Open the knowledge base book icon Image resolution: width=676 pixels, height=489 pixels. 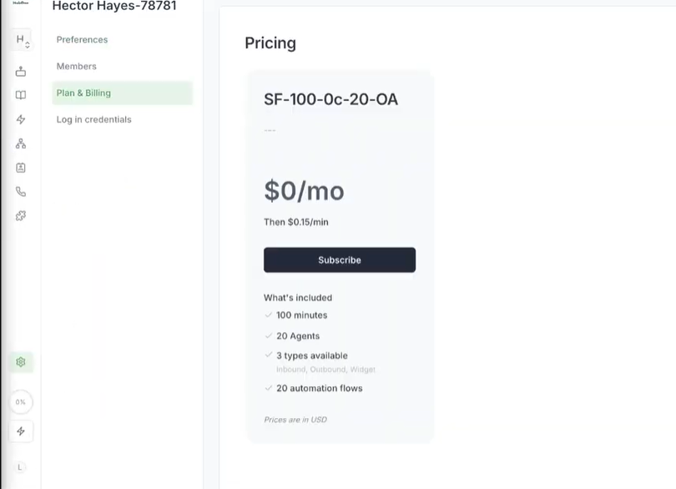21,95
